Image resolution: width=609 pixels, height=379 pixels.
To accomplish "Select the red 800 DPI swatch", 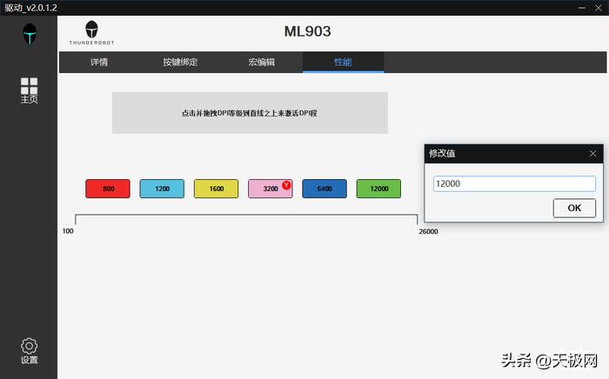I will [x=108, y=189].
